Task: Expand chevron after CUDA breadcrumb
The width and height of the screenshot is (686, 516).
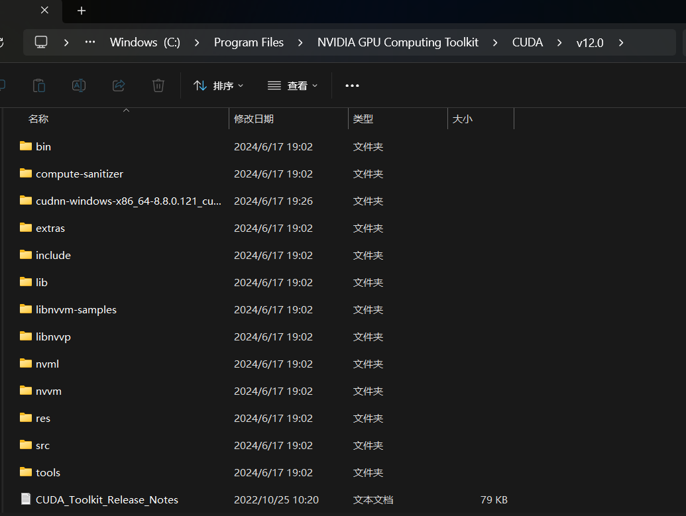Action: (x=559, y=42)
